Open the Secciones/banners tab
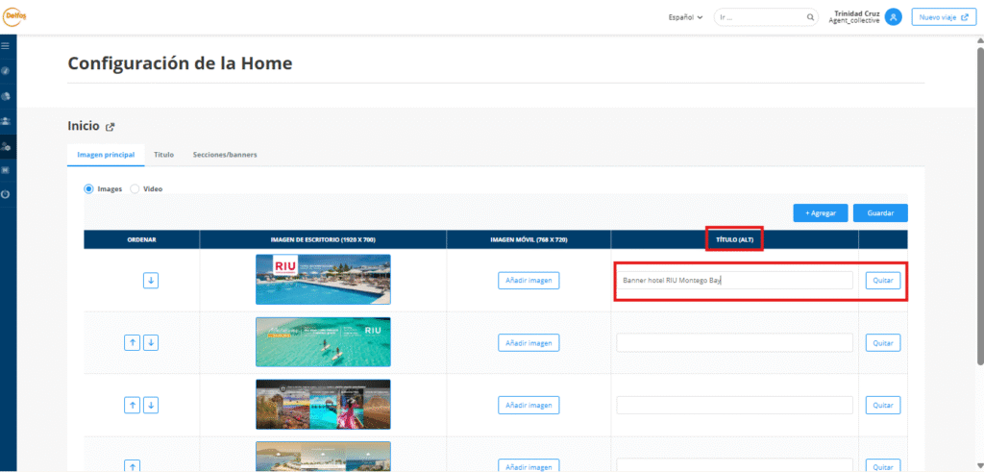The image size is (984, 472). pos(225,154)
